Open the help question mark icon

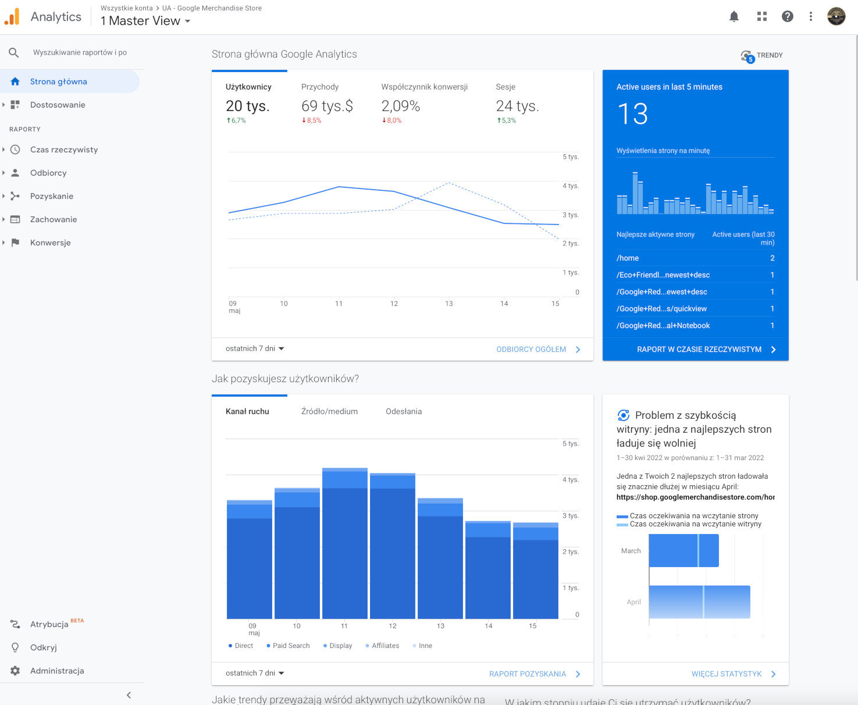coord(787,17)
